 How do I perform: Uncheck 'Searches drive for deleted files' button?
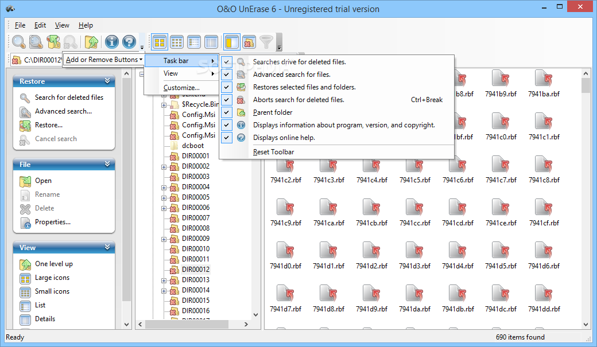(227, 61)
